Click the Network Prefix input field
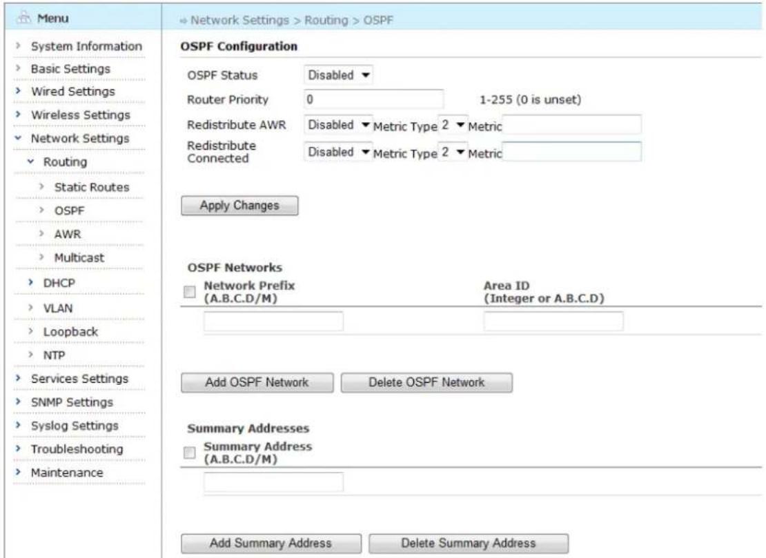The width and height of the screenshot is (766, 558). tap(273, 321)
